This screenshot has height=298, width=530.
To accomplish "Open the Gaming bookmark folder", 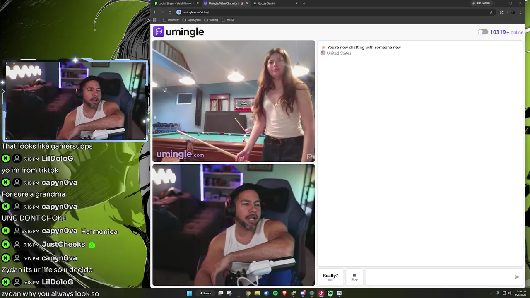I will [211, 19].
